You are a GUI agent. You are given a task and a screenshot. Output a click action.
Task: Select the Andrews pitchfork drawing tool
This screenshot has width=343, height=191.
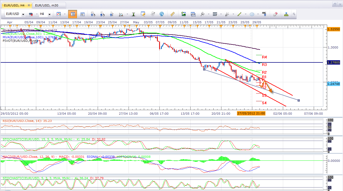tap(203, 14)
